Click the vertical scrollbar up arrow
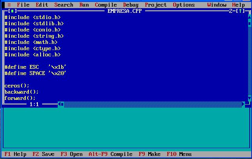Screen dimensions: 252x159 [x=249, y=17]
